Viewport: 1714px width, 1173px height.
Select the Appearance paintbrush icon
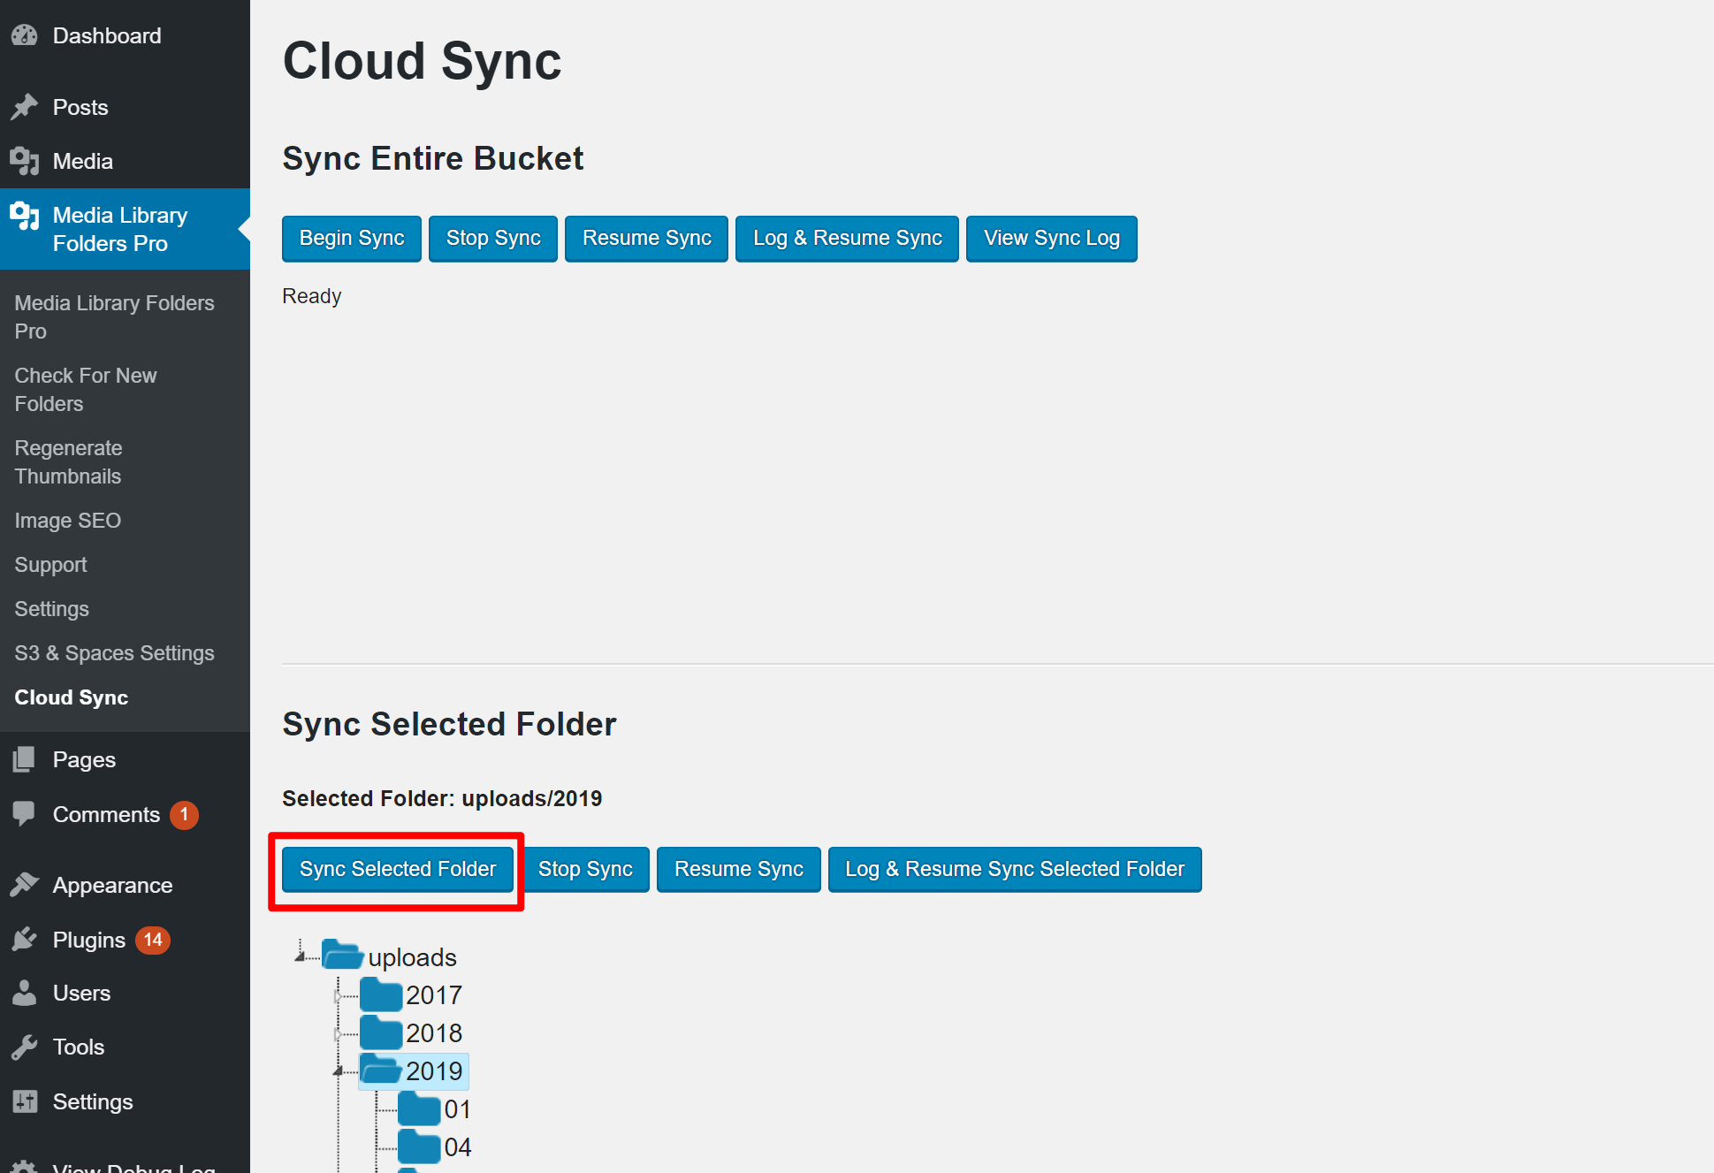tap(24, 884)
